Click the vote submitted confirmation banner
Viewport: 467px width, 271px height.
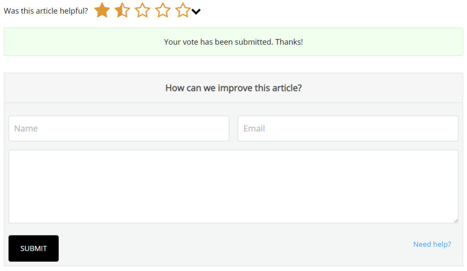click(233, 42)
